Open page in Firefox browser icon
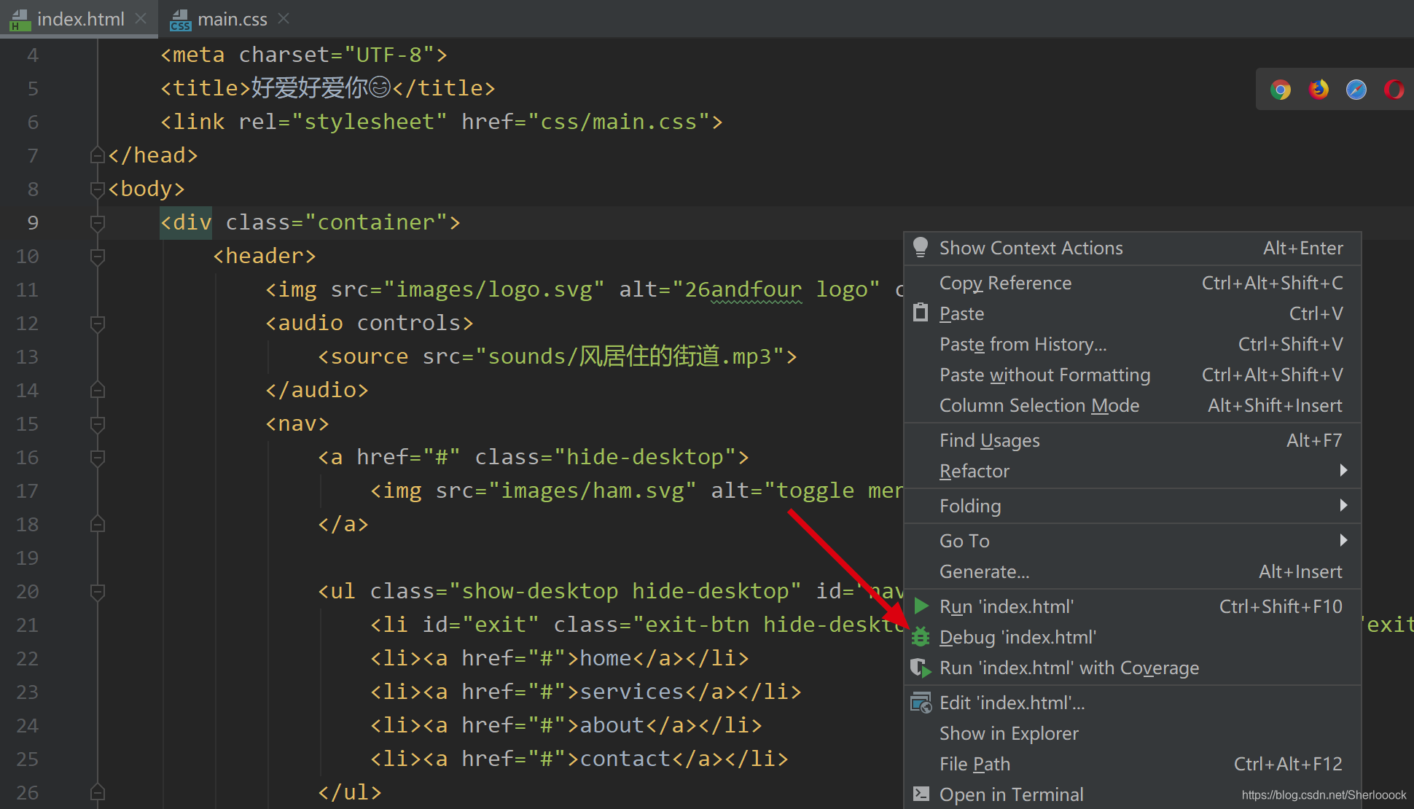 point(1319,90)
